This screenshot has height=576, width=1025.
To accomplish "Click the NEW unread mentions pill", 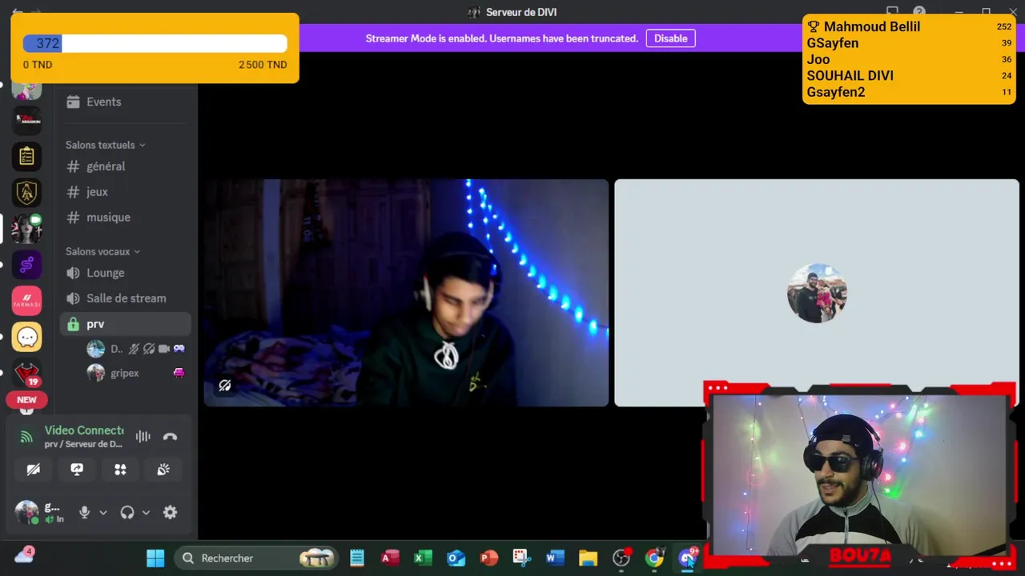I will (x=26, y=400).
